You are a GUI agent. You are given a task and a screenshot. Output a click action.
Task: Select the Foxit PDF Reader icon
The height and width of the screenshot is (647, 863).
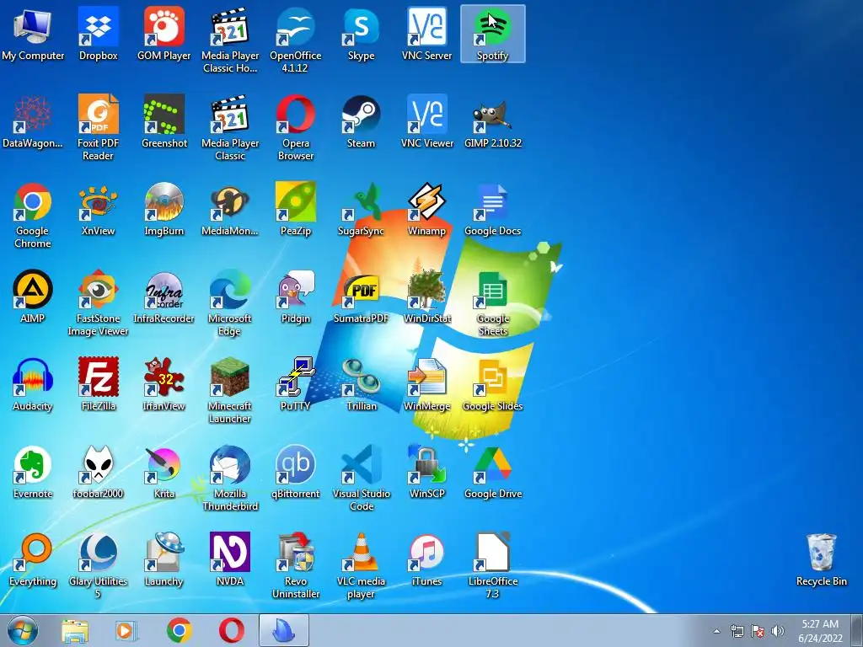point(98,128)
